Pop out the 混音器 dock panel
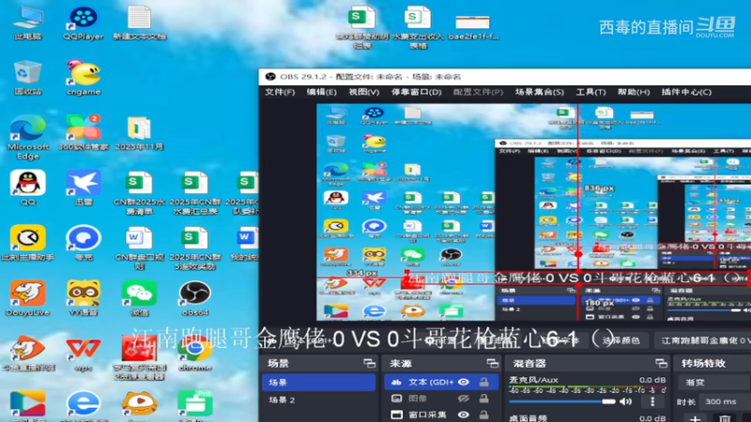Image resolution: width=751 pixels, height=422 pixels. 662,364
